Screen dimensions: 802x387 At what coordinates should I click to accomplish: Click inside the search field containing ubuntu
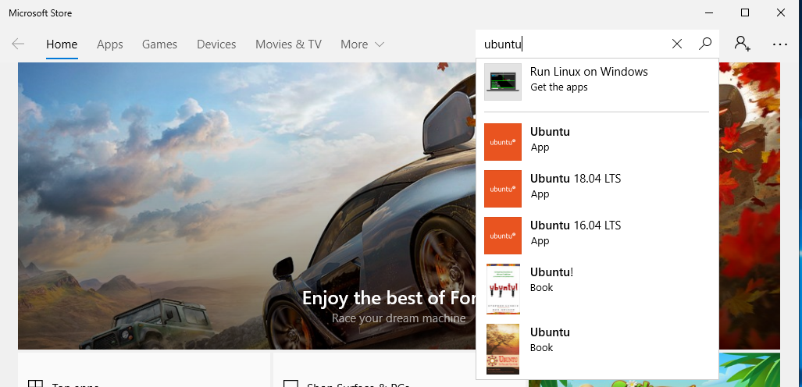click(574, 44)
